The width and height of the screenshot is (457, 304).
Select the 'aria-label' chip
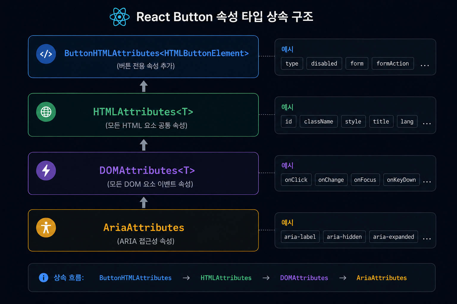coord(300,237)
